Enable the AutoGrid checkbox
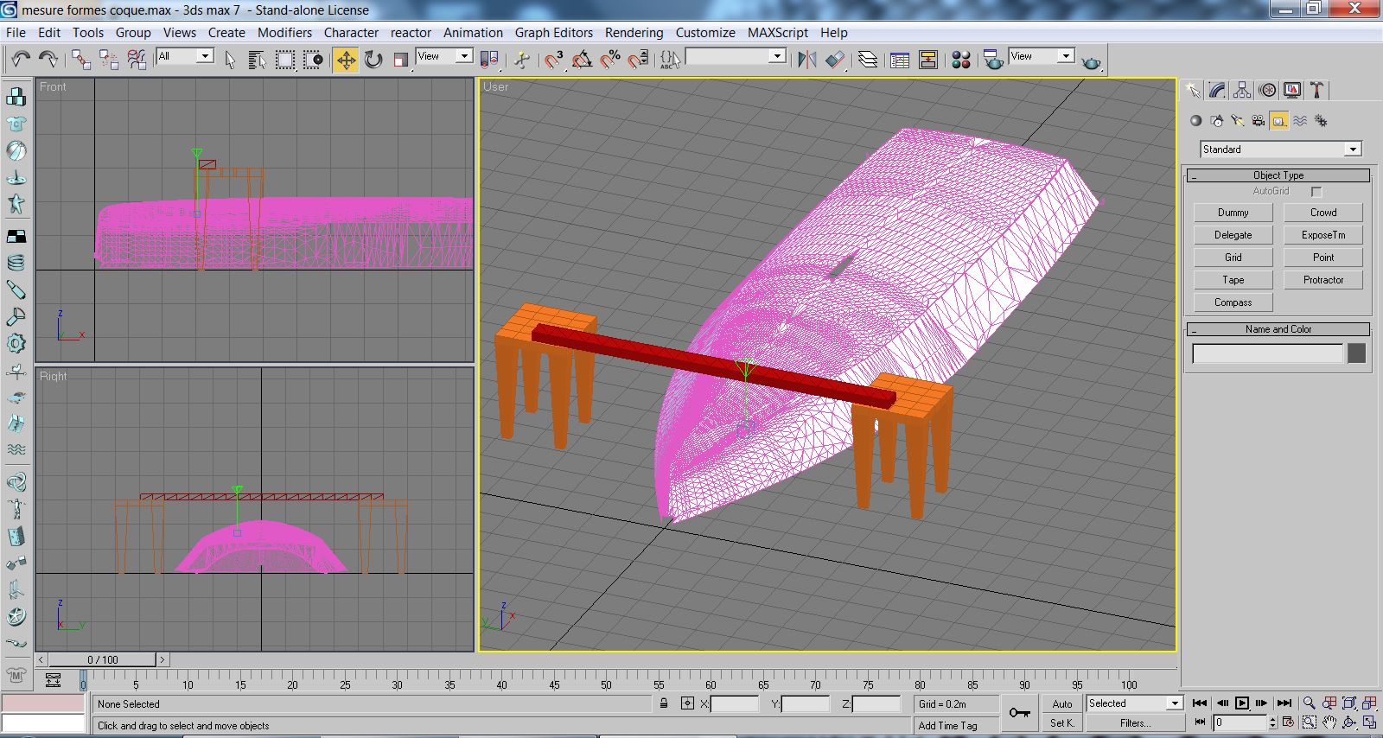 1316,192
